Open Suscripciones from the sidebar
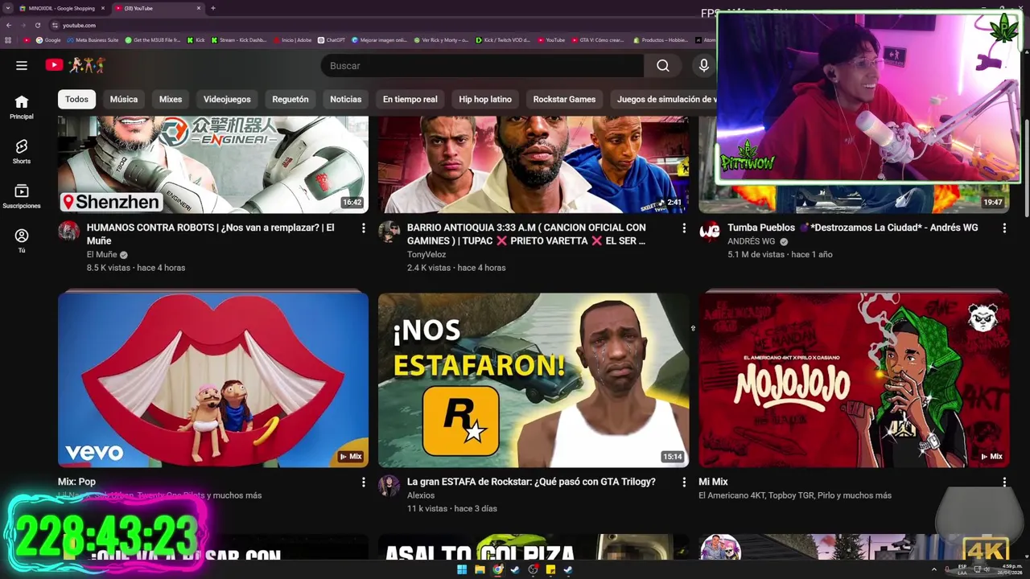 pyautogui.click(x=22, y=196)
